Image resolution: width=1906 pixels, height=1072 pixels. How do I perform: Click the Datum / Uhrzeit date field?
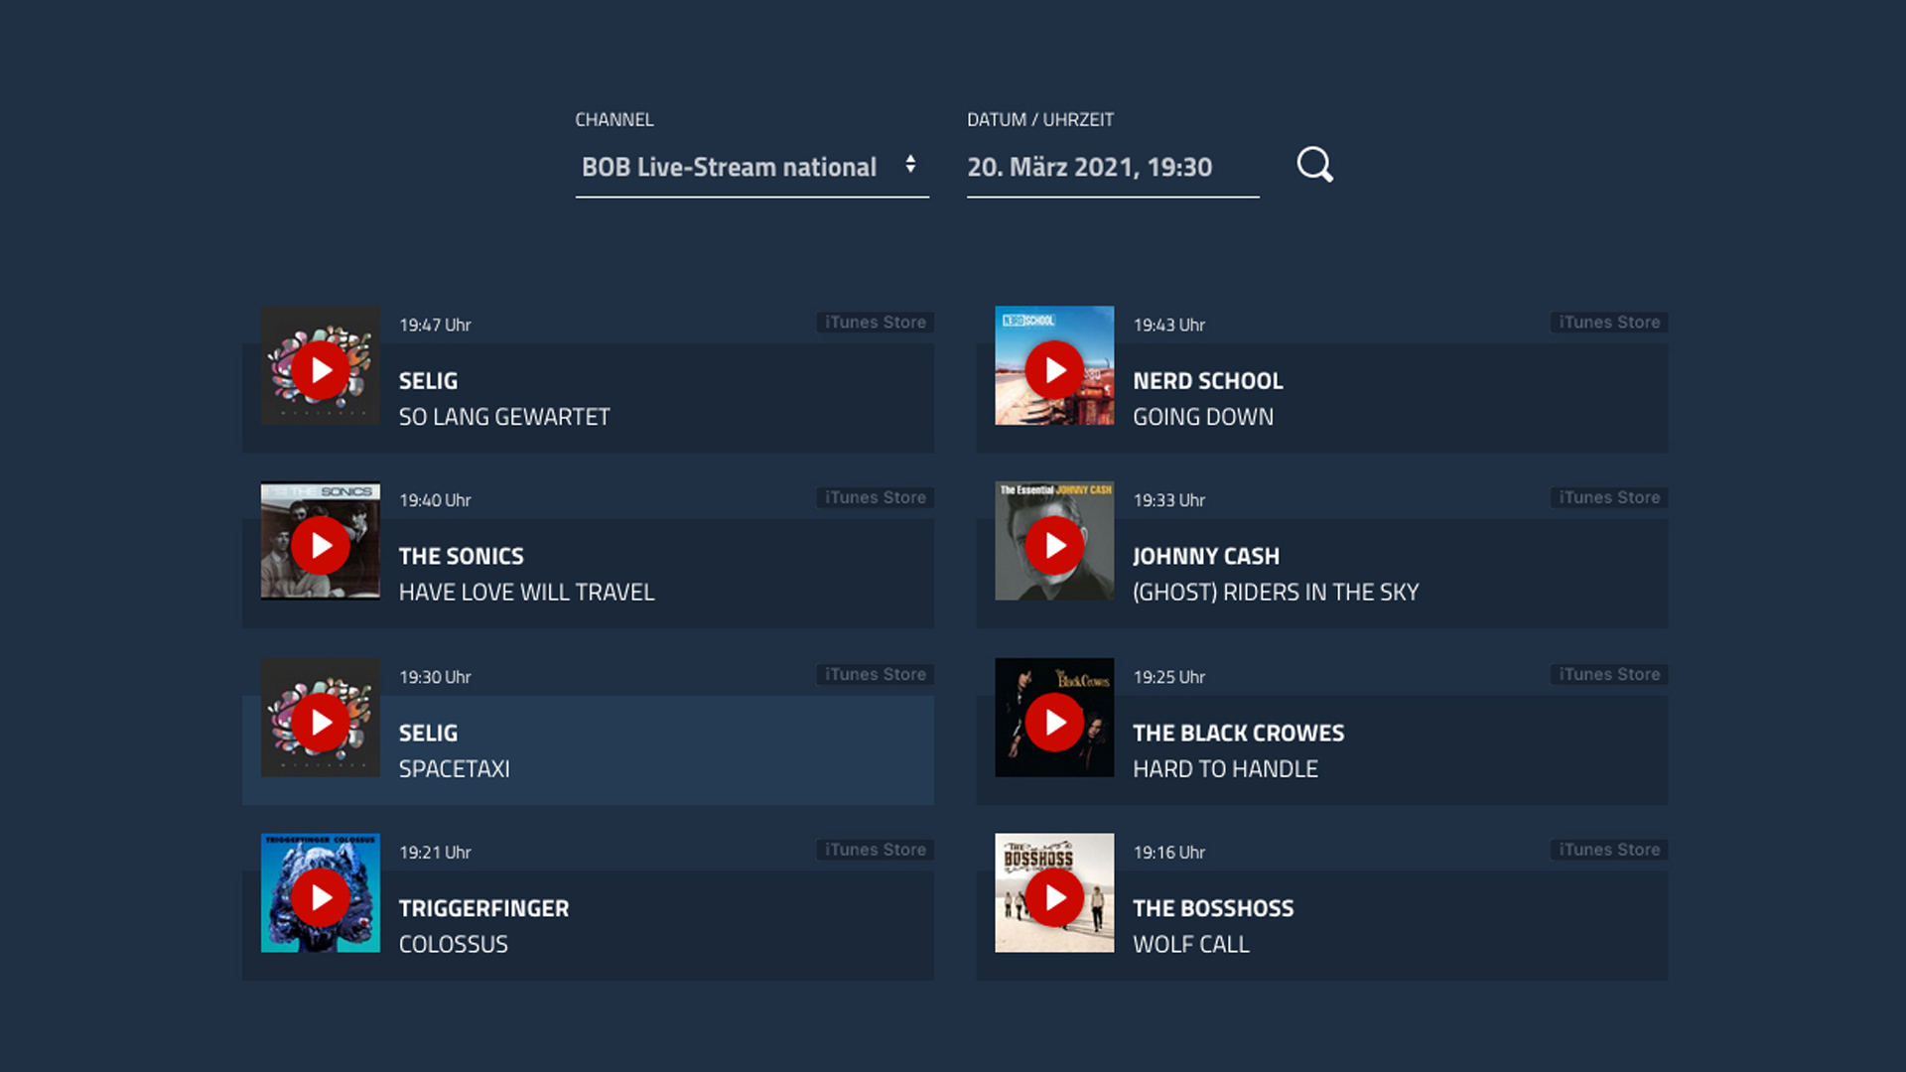(1113, 167)
